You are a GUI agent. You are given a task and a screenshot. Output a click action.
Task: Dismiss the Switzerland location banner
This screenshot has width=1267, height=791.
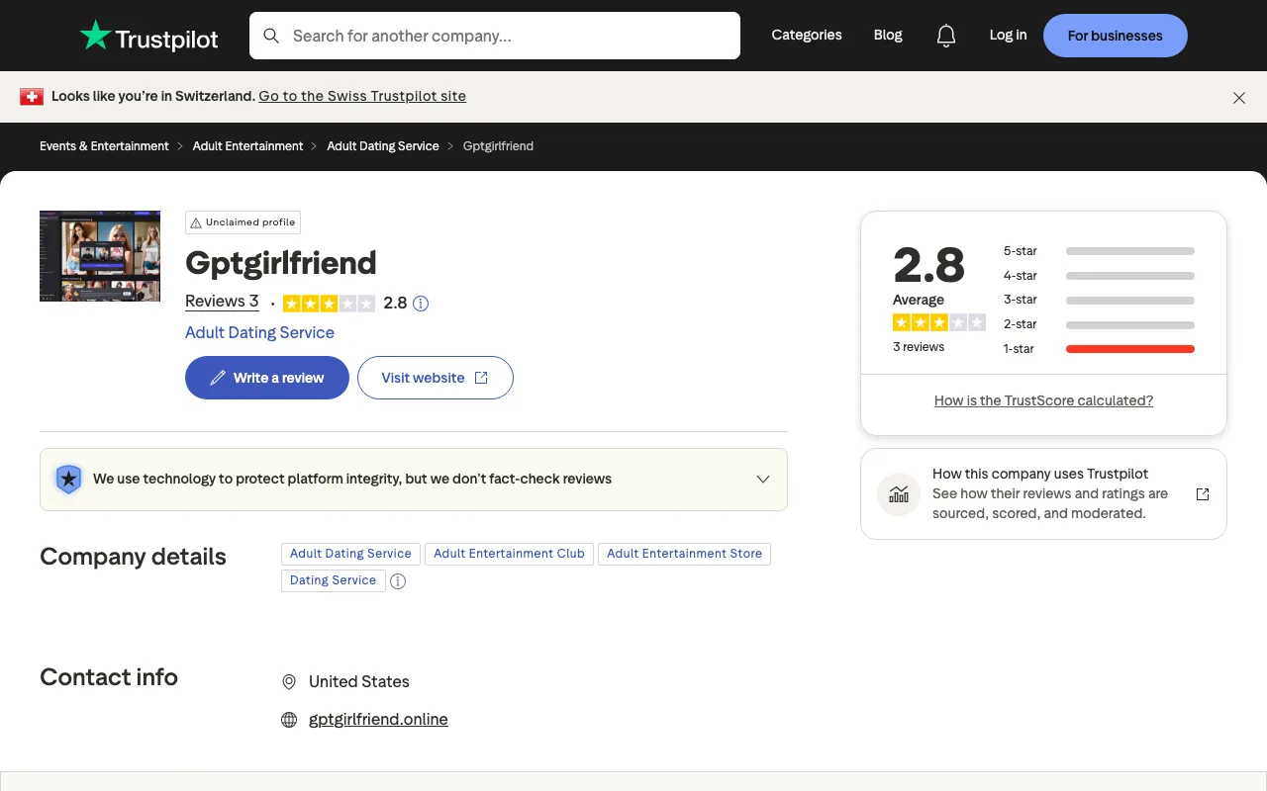coord(1239,98)
